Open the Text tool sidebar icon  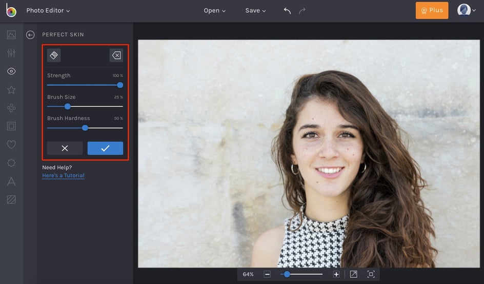click(x=11, y=181)
